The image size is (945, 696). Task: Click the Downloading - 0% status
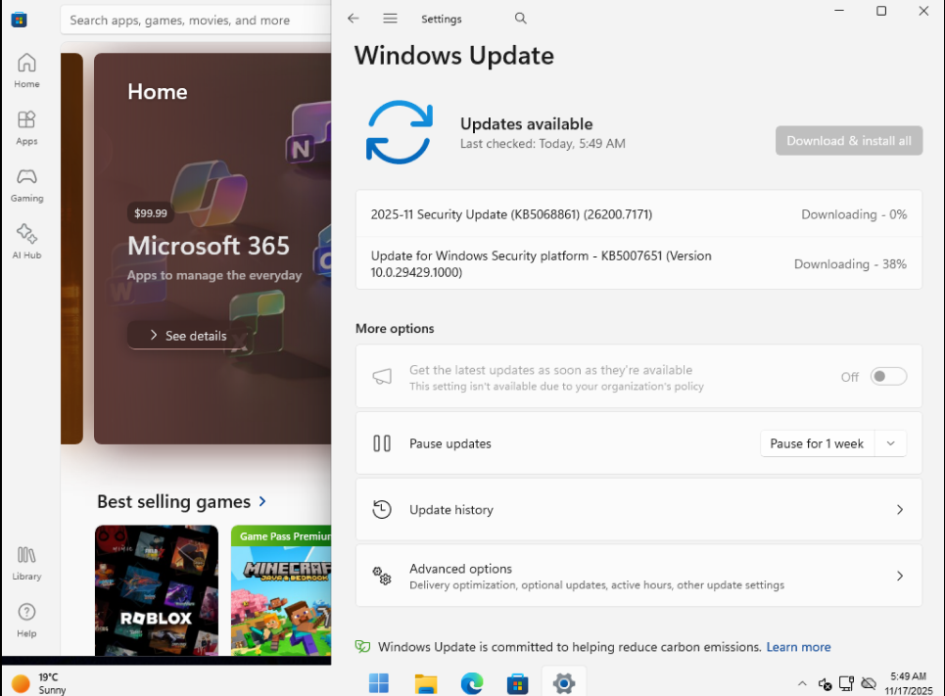853,214
